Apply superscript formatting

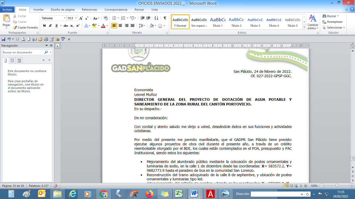[78, 26]
